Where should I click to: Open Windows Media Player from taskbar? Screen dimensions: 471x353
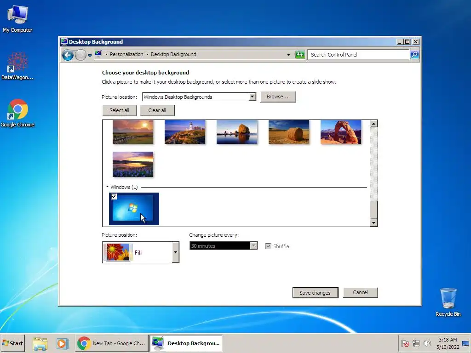(62, 344)
